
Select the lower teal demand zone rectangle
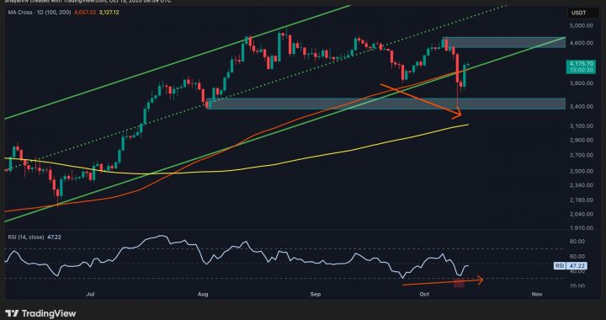(385, 104)
